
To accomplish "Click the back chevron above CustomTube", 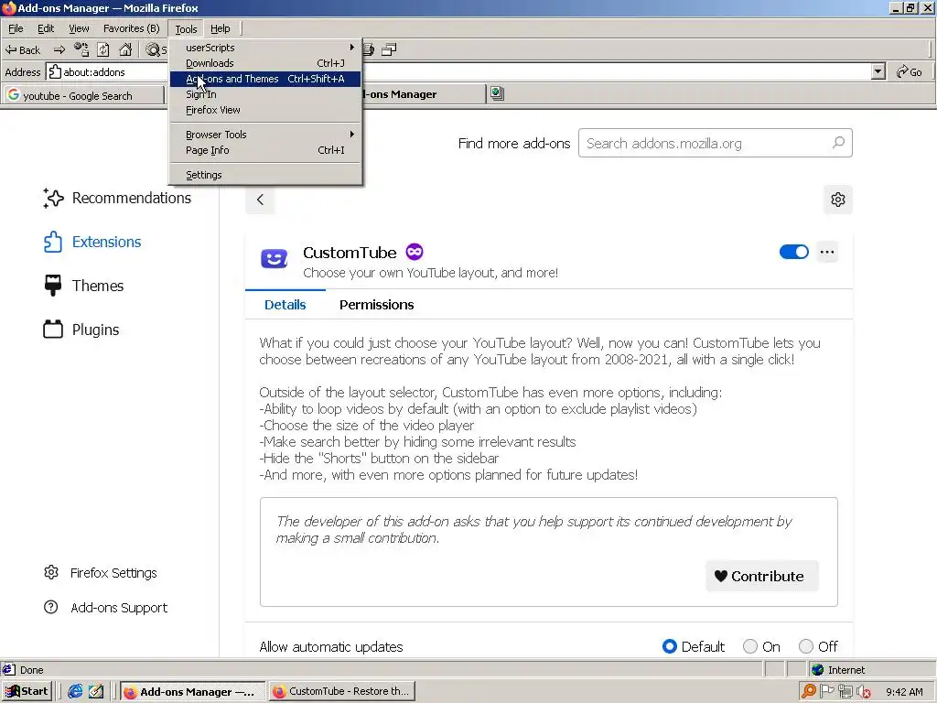I will pyautogui.click(x=260, y=200).
